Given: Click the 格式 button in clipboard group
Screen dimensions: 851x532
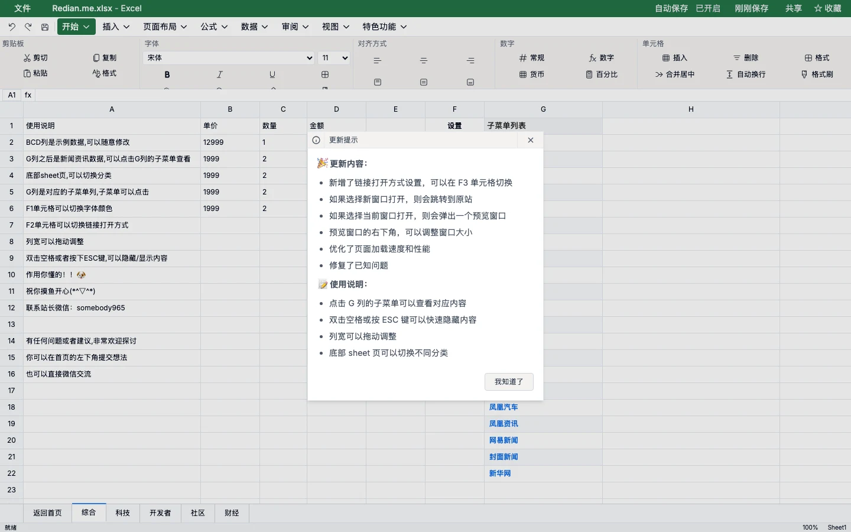Looking at the screenshot, I should point(105,73).
